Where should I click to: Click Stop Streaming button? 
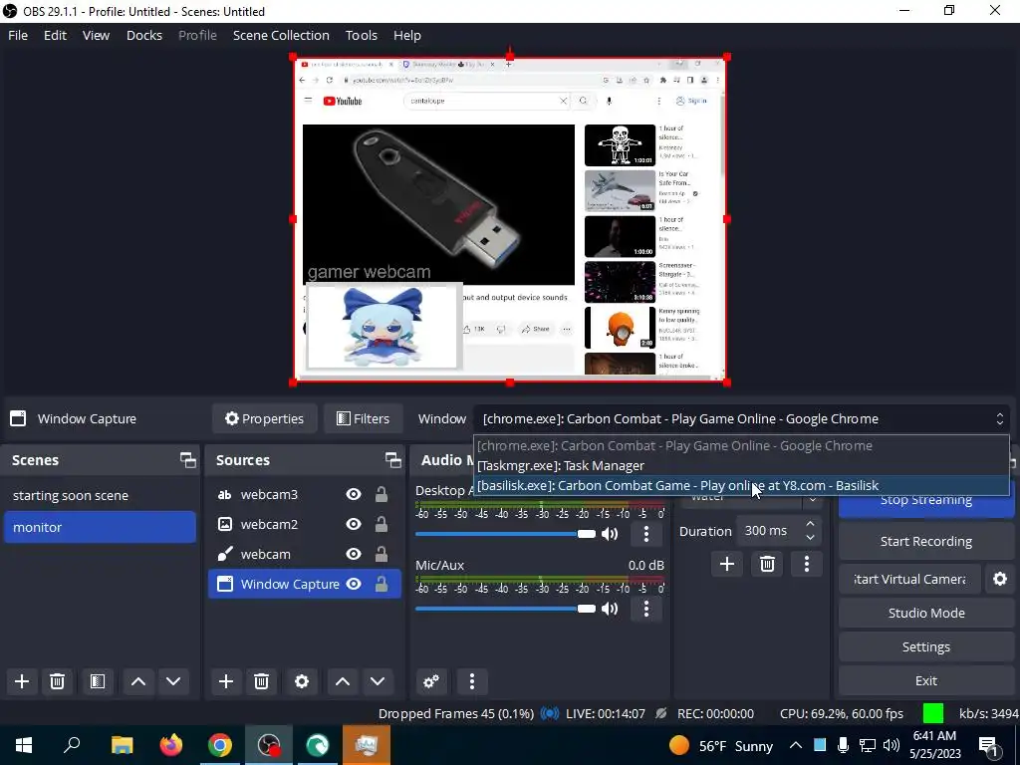point(925,503)
